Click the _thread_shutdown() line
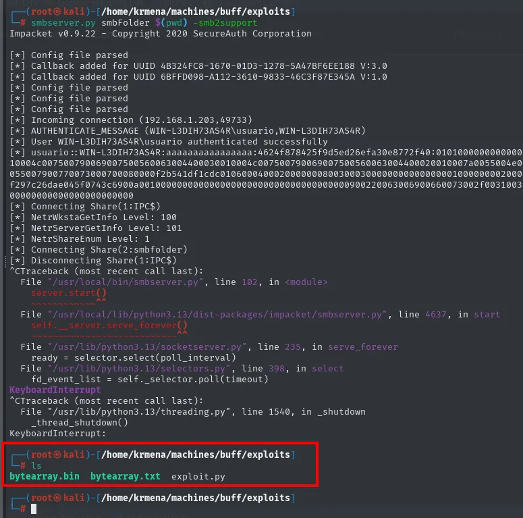Screen dimensions: 523x518 point(80,423)
